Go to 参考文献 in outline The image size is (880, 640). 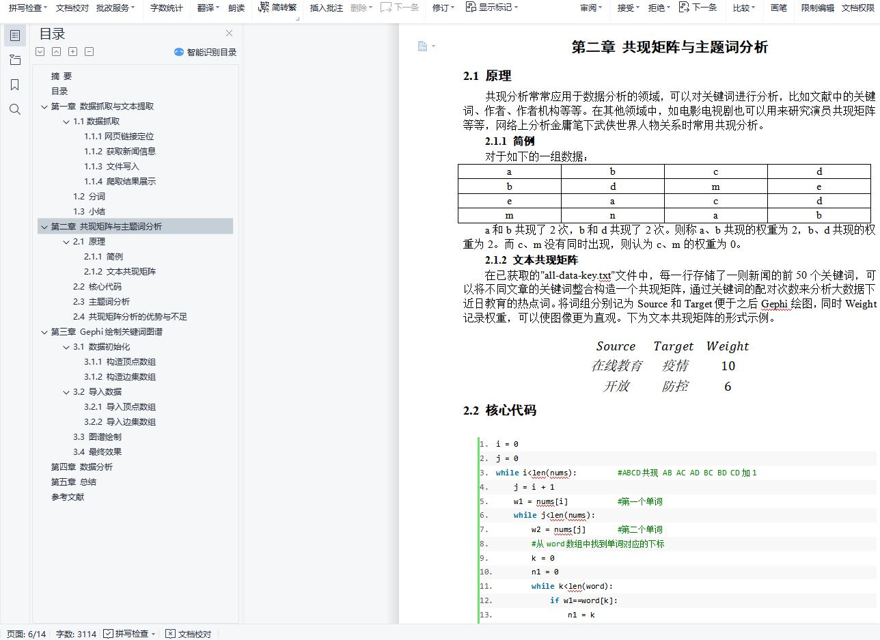(x=68, y=497)
